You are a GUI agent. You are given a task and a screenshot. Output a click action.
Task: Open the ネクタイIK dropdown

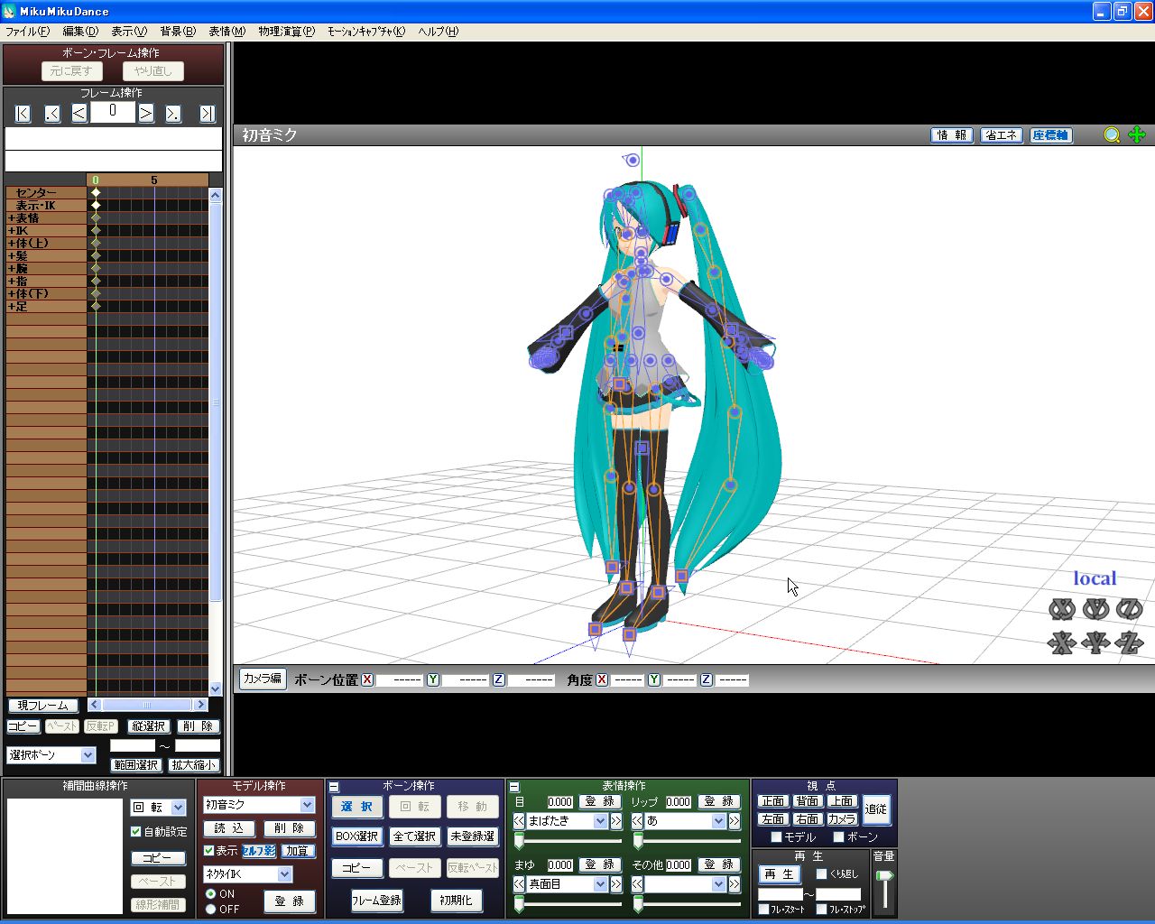pos(285,873)
